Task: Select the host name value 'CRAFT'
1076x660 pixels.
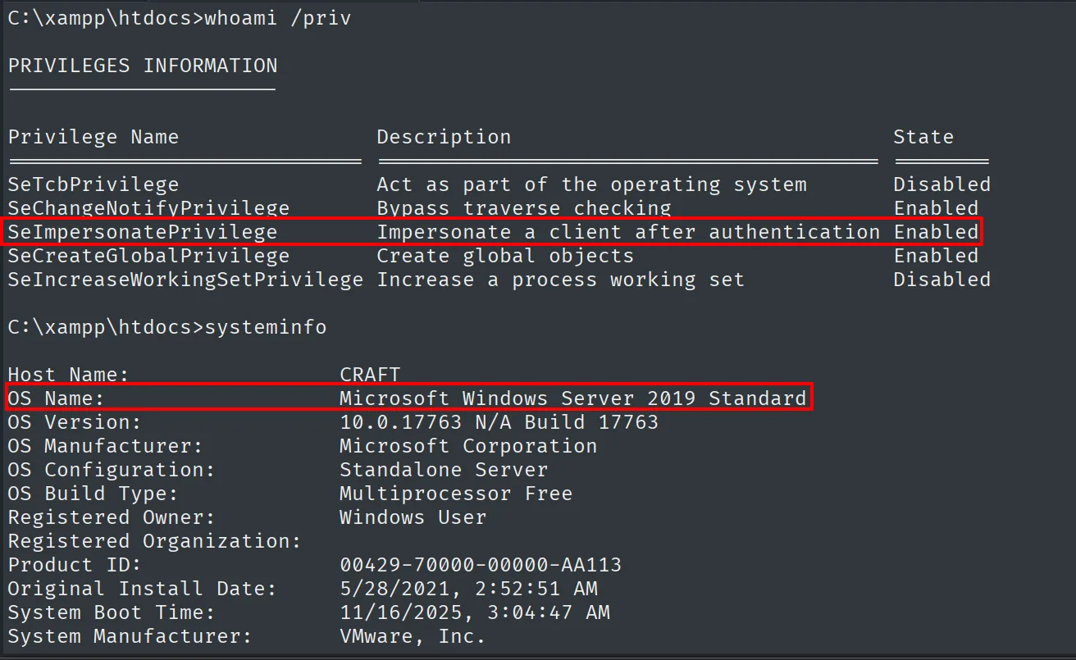Action: click(x=370, y=375)
